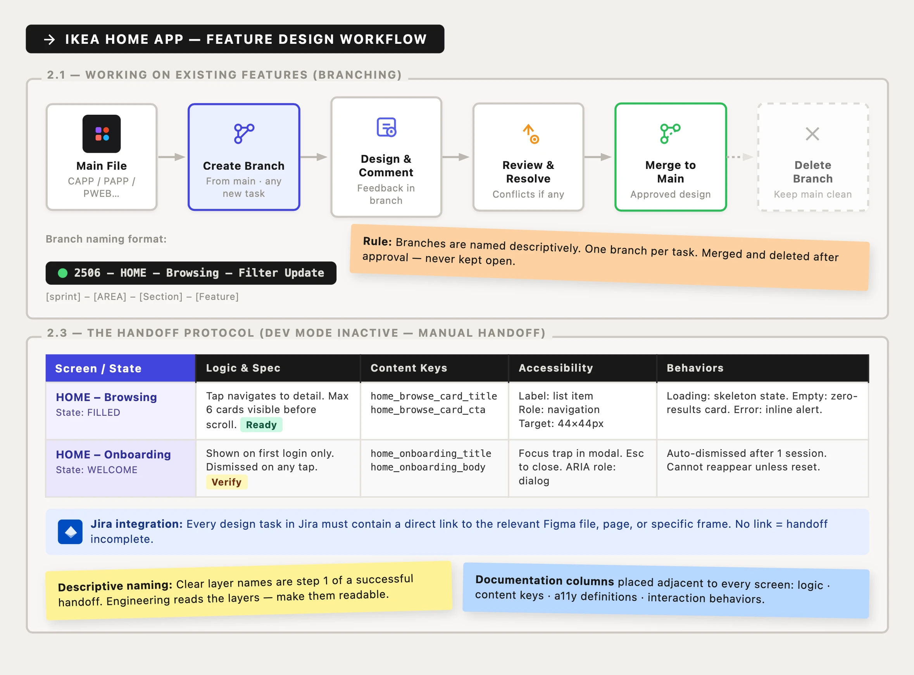The image size is (914, 675).
Task: Click the orange Rule sticky note
Action: pos(609,257)
